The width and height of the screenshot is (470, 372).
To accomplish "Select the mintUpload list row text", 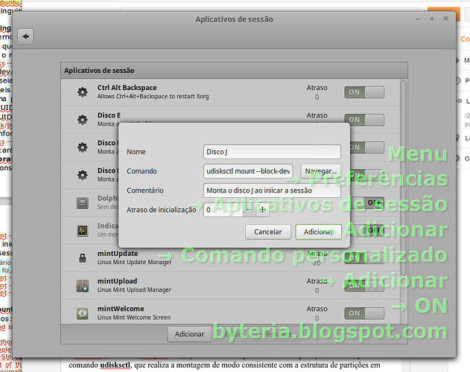I will pos(134,285).
